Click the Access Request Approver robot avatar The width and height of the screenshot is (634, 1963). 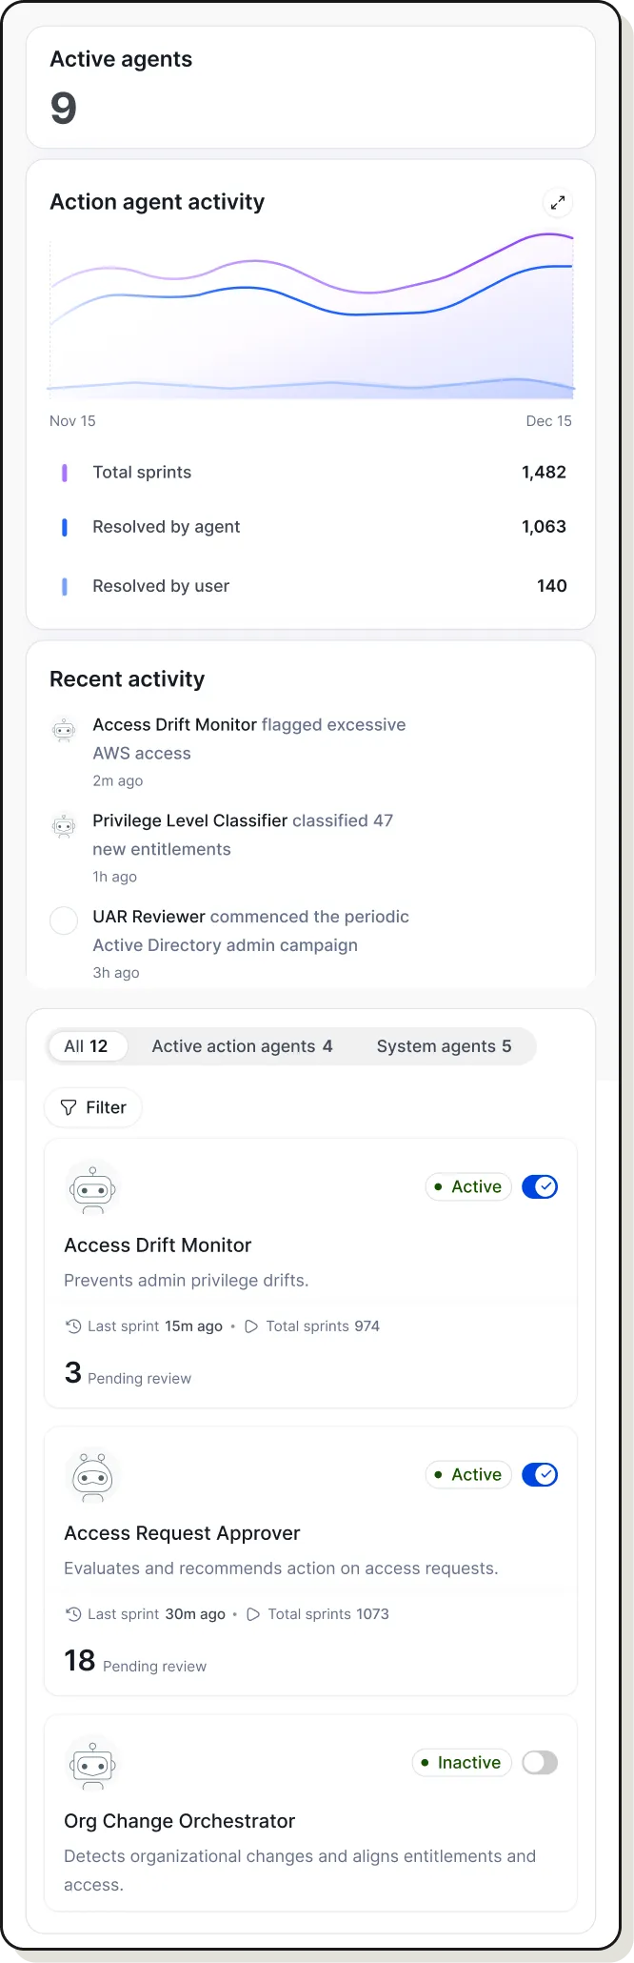tap(92, 1475)
